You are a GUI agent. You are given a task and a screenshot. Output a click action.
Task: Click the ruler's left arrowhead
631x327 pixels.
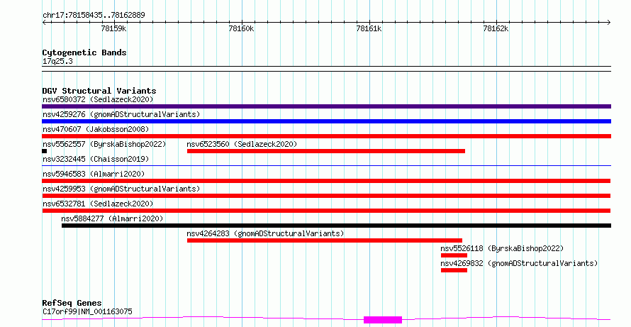pyautogui.click(x=44, y=23)
